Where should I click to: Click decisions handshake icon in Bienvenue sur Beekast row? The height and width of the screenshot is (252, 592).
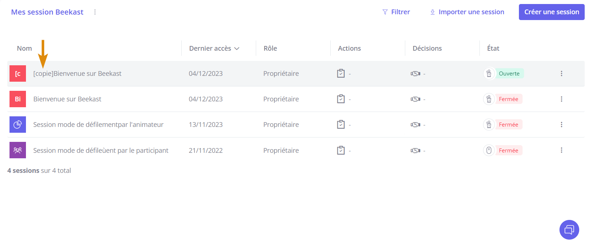coord(415,99)
